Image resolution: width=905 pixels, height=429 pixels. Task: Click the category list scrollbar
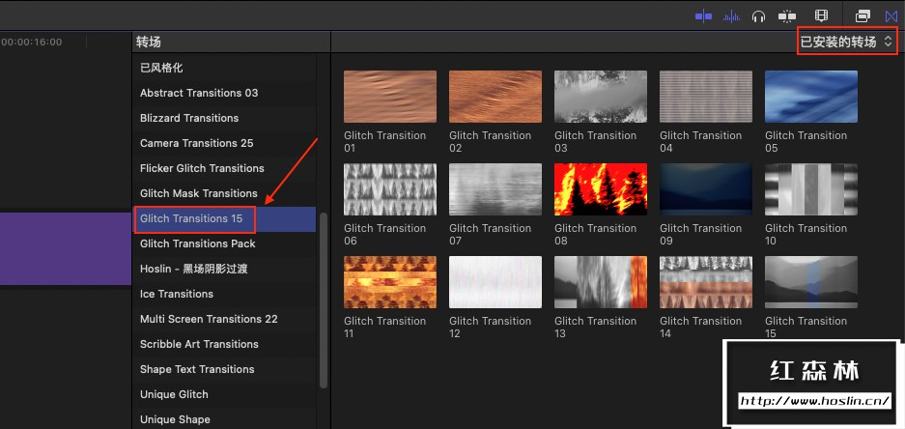coord(324,300)
